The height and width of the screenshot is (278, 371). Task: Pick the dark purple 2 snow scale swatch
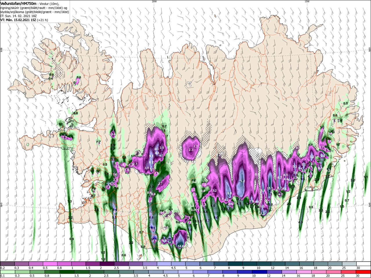click(107, 264)
